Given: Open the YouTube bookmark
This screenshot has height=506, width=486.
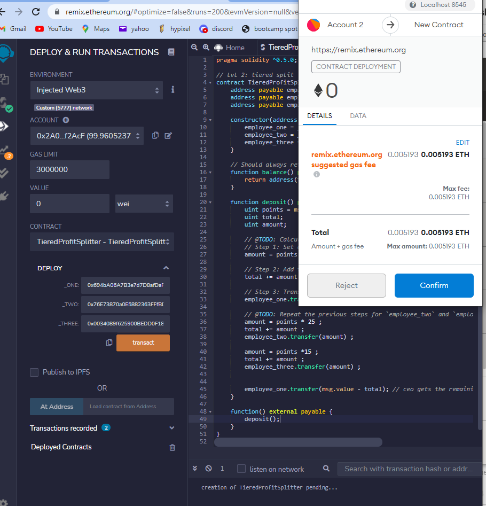Looking at the screenshot, I should point(54,29).
